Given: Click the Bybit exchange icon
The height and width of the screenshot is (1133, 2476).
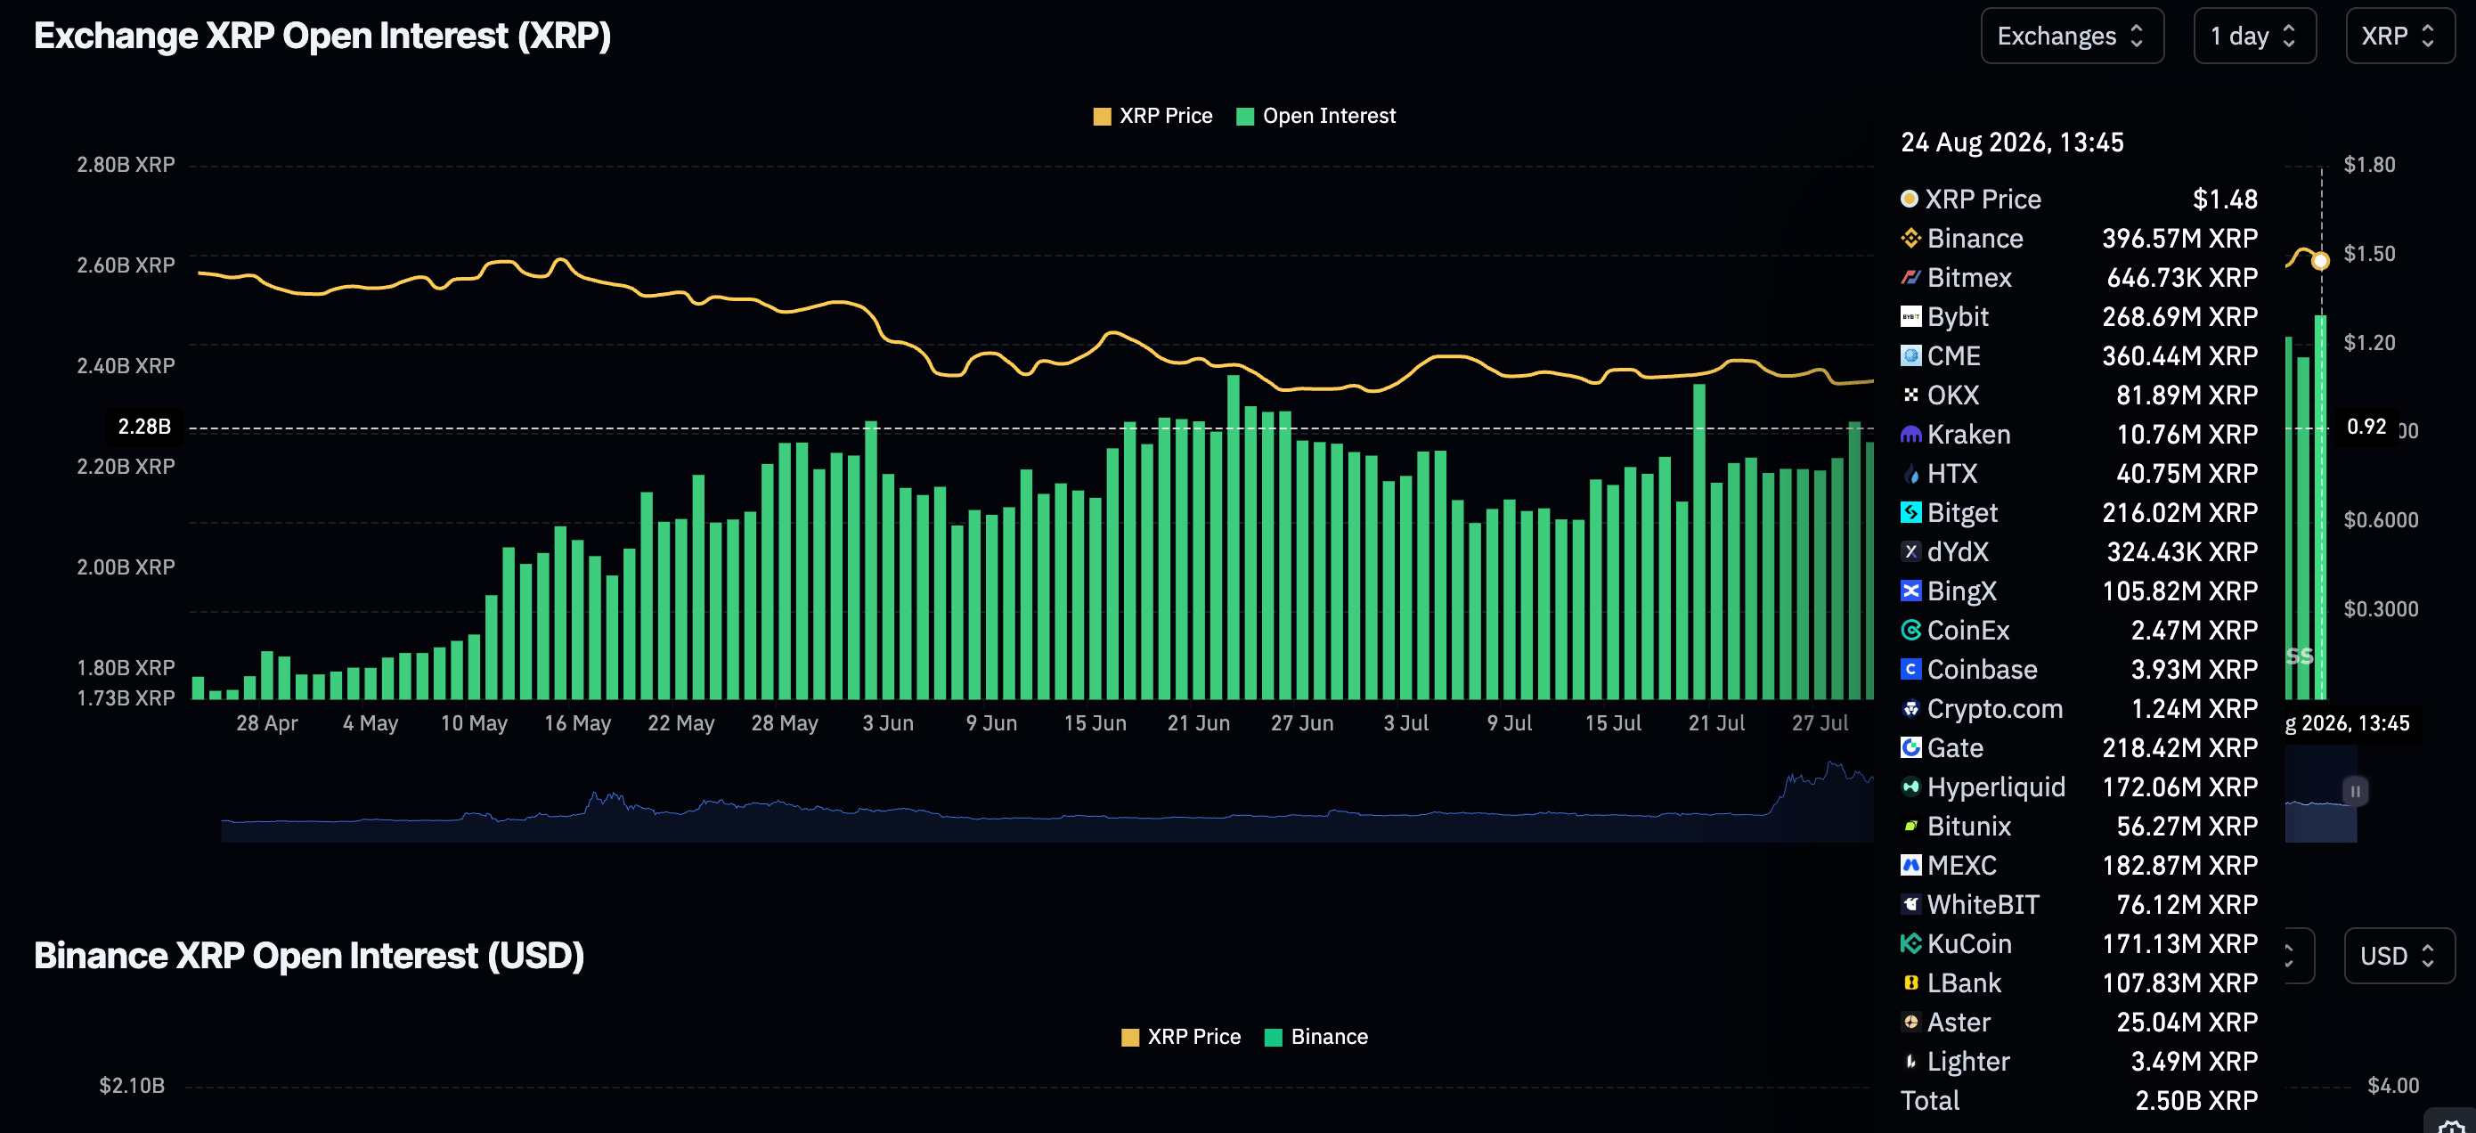Looking at the screenshot, I should point(1910,317).
